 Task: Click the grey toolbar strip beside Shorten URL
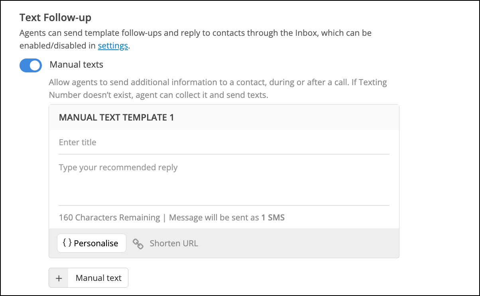tap(299, 243)
